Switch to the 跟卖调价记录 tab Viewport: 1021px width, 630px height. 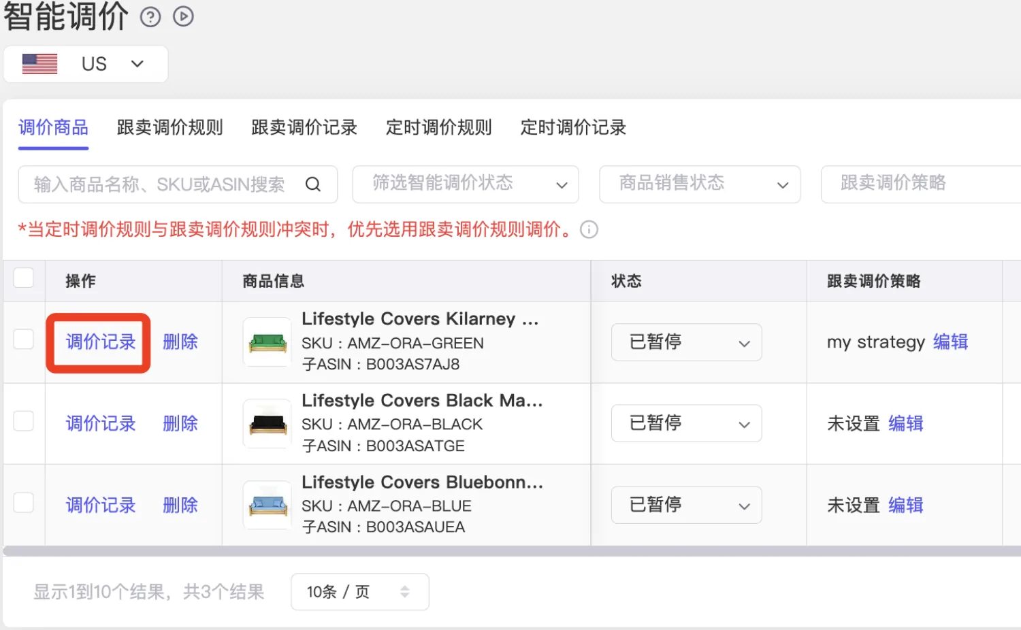(x=304, y=128)
